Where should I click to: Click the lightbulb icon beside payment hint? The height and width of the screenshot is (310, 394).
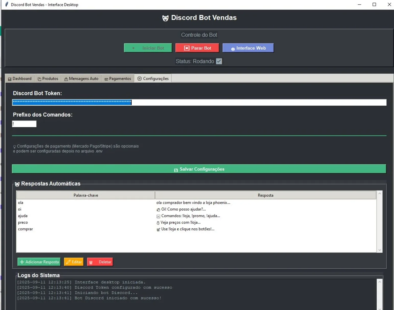(x=14, y=147)
